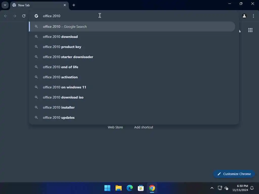This screenshot has width=259, height=194.
Task: Choose 'office 2010 end of life' suggestion
Action: 132,67
